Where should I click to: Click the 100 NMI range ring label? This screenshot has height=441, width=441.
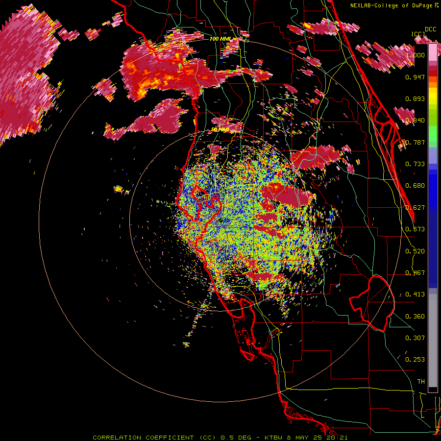pyautogui.click(x=221, y=39)
